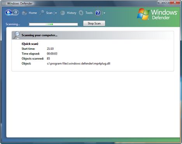Click the 'Scanning...' status label
Viewport: 182px width, 144px height.
(13, 24)
